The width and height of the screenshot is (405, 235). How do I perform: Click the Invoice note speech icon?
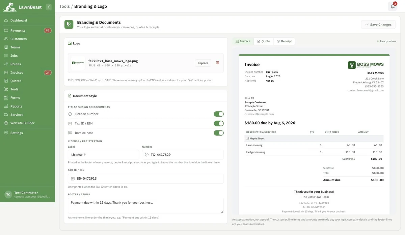70,133
